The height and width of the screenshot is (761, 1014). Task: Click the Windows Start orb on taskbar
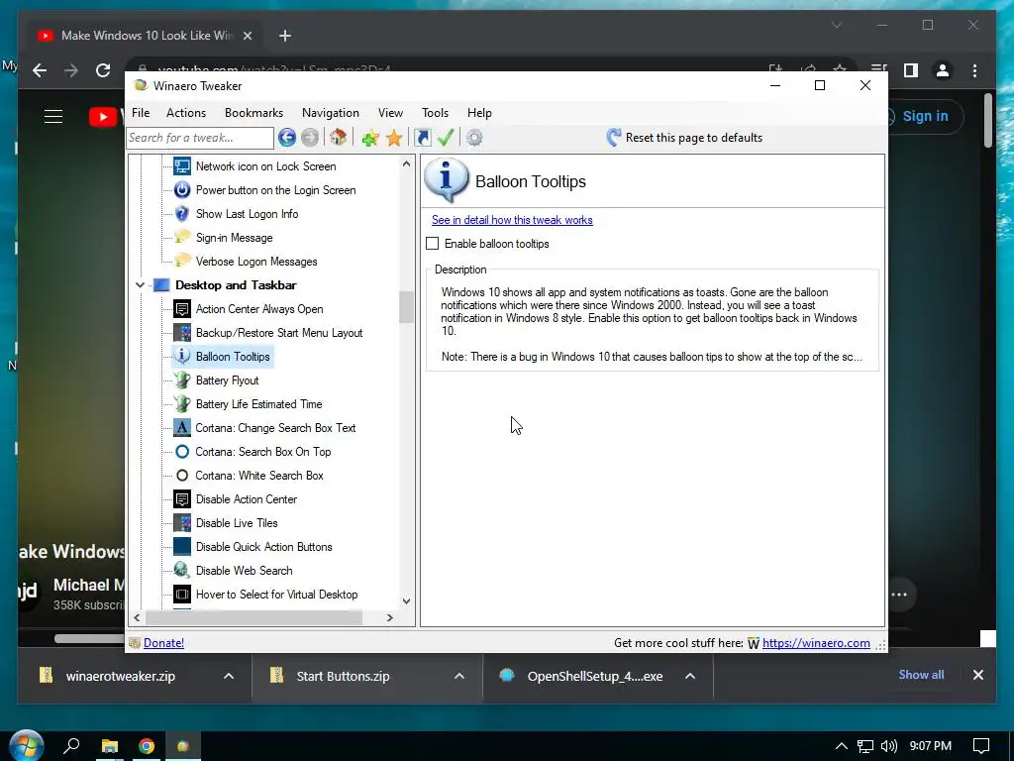click(x=27, y=745)
